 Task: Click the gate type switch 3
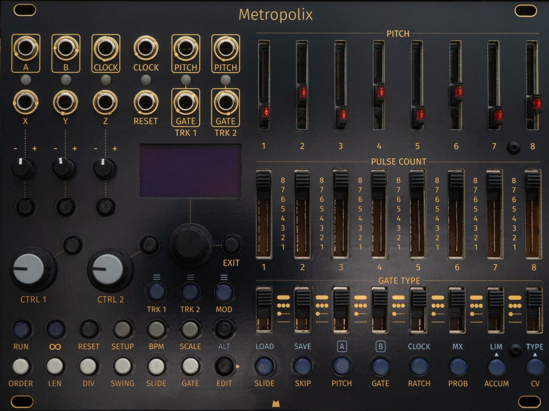341,298
